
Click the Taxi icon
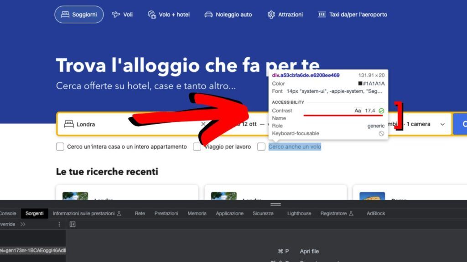click(x=322, y=14)
